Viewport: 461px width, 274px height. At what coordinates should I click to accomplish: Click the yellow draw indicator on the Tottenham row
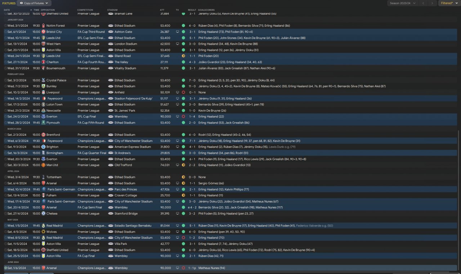tap(183, 177)
